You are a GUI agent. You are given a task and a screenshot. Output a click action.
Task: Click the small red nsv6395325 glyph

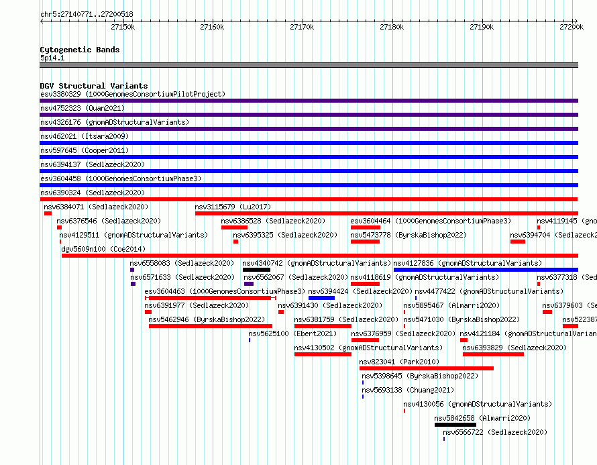click(235, 242)
